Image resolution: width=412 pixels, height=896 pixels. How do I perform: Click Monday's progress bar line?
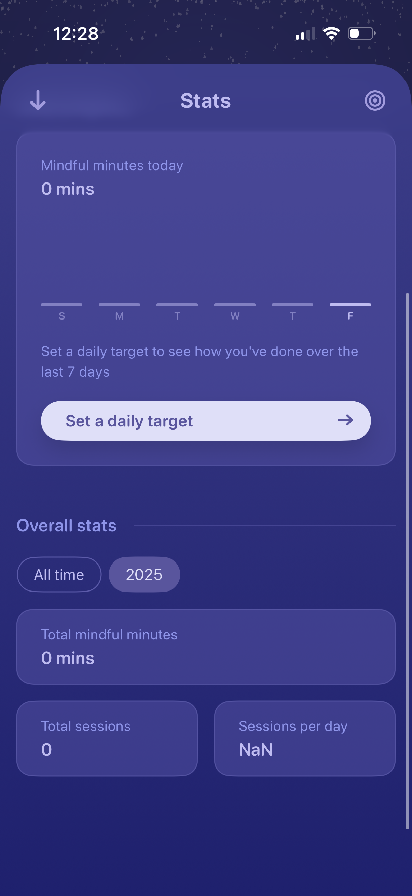(119, 304)
